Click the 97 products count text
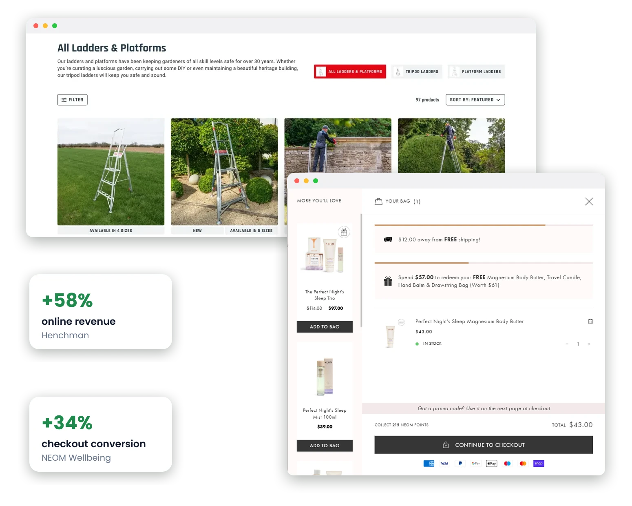Screen dimensions: 632x506 click(427, 100)
